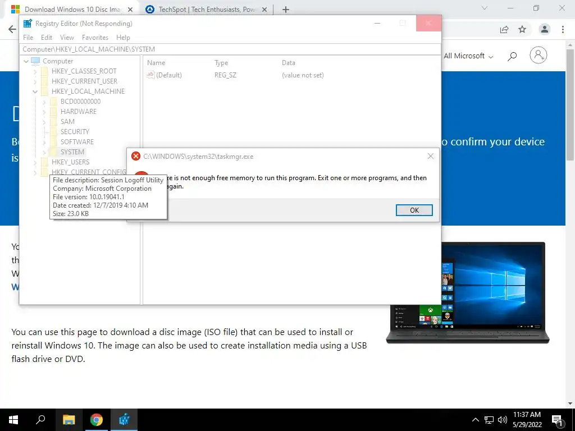The width and height of the screenshot is (575, 431).
Task: Click the Registry Editor title bar icon
Action: [28, 24]
